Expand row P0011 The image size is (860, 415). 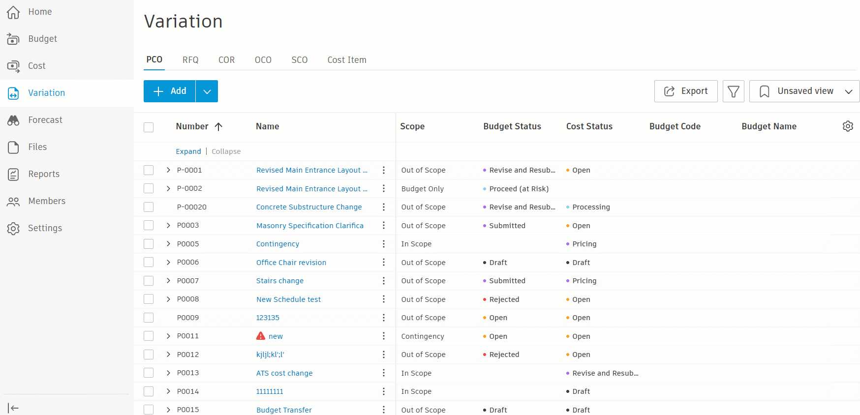click(x=168, y=336)
